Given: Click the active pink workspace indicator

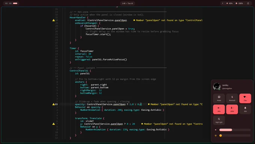Looking at the screenshot, I should (15, 3).
